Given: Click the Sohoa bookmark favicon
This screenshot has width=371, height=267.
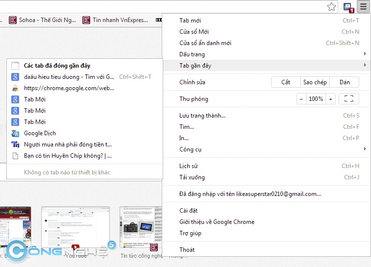Looking at the screenshot, I should pyautogui.click(x=13, y=20).
